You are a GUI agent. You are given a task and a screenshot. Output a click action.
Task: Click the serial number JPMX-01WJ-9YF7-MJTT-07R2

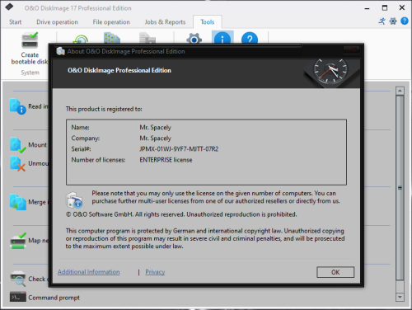[x=179, y=149]
